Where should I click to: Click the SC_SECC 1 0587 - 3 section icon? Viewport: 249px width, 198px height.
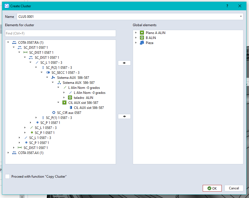(48, 73)
